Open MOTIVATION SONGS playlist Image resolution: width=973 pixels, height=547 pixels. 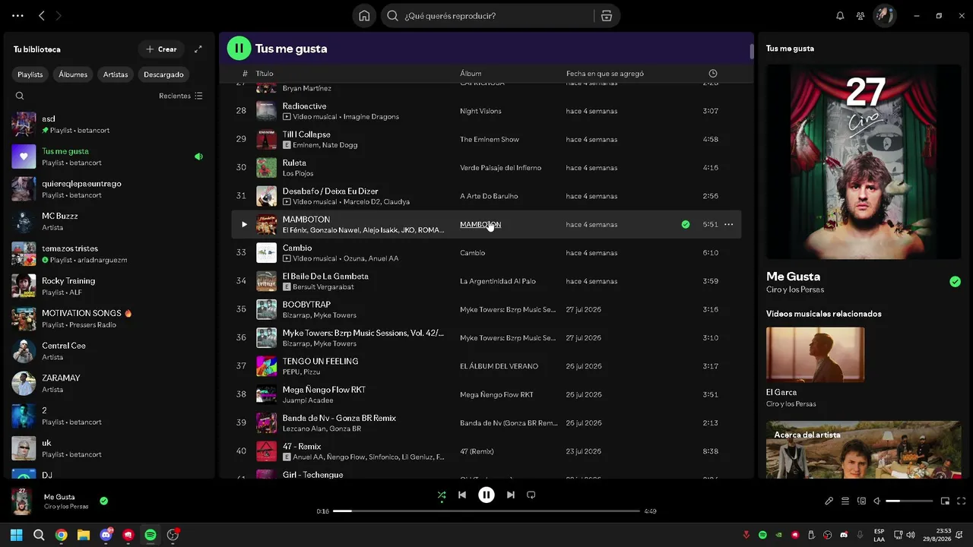108,318
